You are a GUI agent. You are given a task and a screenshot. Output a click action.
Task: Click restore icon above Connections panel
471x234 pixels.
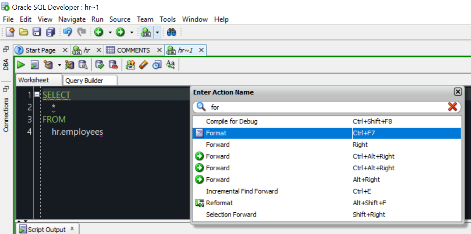tap(6, 88)
